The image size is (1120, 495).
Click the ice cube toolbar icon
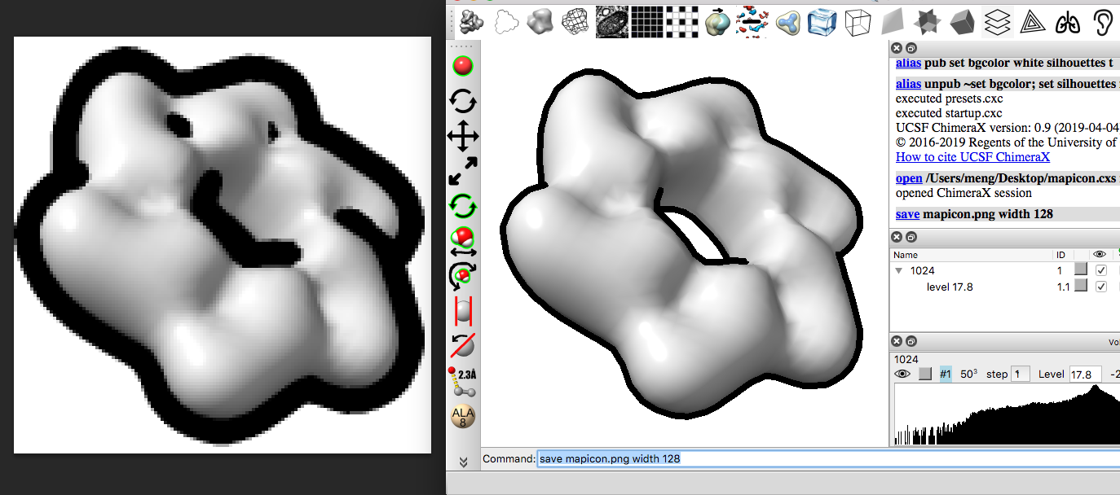coord(822,22)
